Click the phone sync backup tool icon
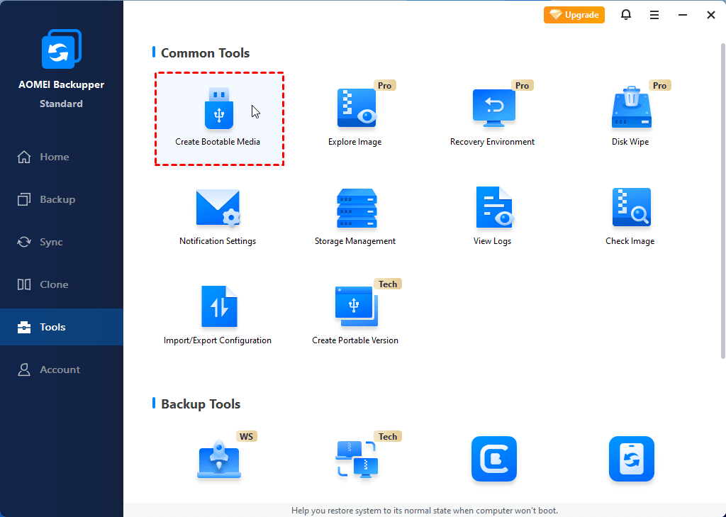Screen dimensions: 726x517 (631, 460)
